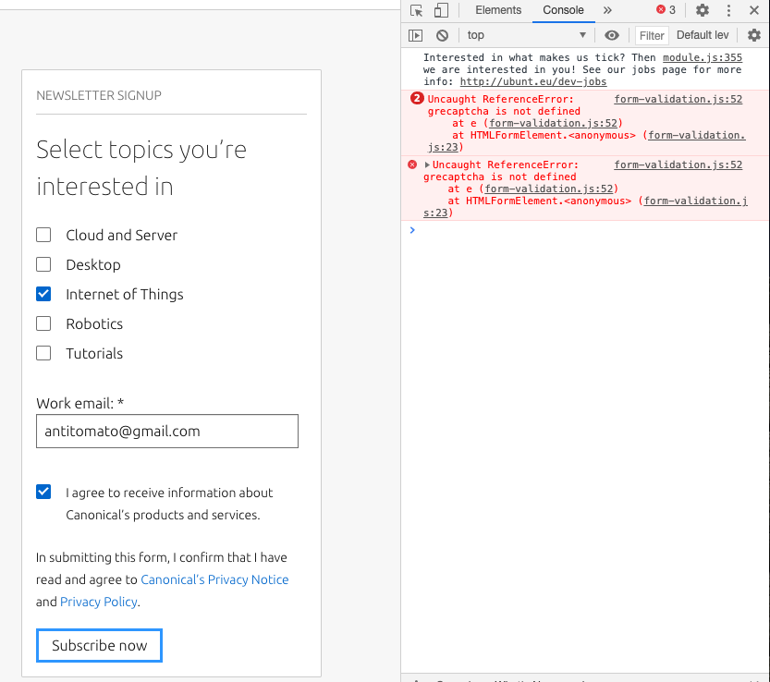The height and width of the screenshot is (682, 770).
Task: Open the top context dropdown
Action: 527,35
